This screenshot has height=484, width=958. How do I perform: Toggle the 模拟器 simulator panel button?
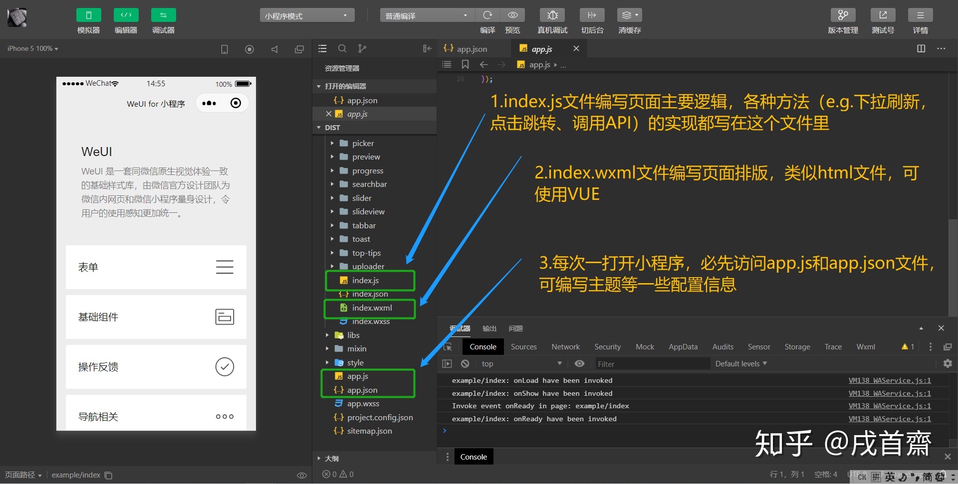[88, 15]
